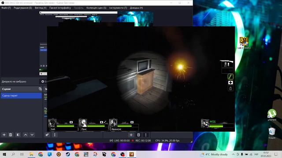Click the CPU 34.9%, 20.00 fps readout
Screen dimensions: 282x158
point(167,140)
